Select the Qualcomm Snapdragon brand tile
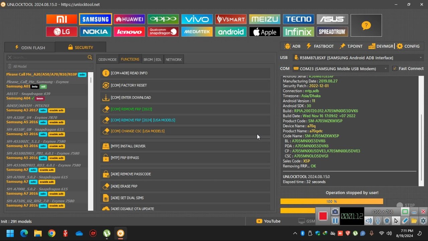 [163, 32]
